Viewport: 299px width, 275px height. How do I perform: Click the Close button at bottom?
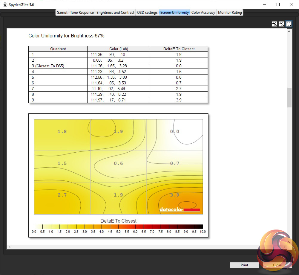click(x=277, y=265)
